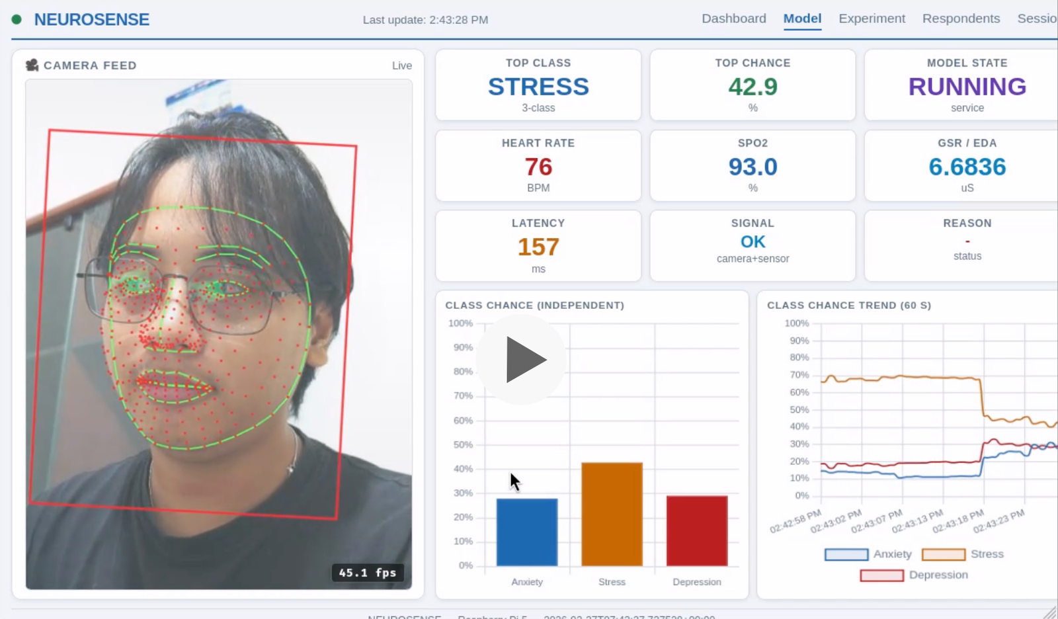Open the Dashboard tab
The width and height of the screenshot is (1058, 619).
pos(733,19)
